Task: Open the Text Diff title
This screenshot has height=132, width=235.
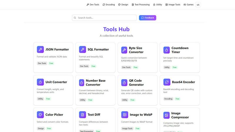Action: click(x=94, y=115)
